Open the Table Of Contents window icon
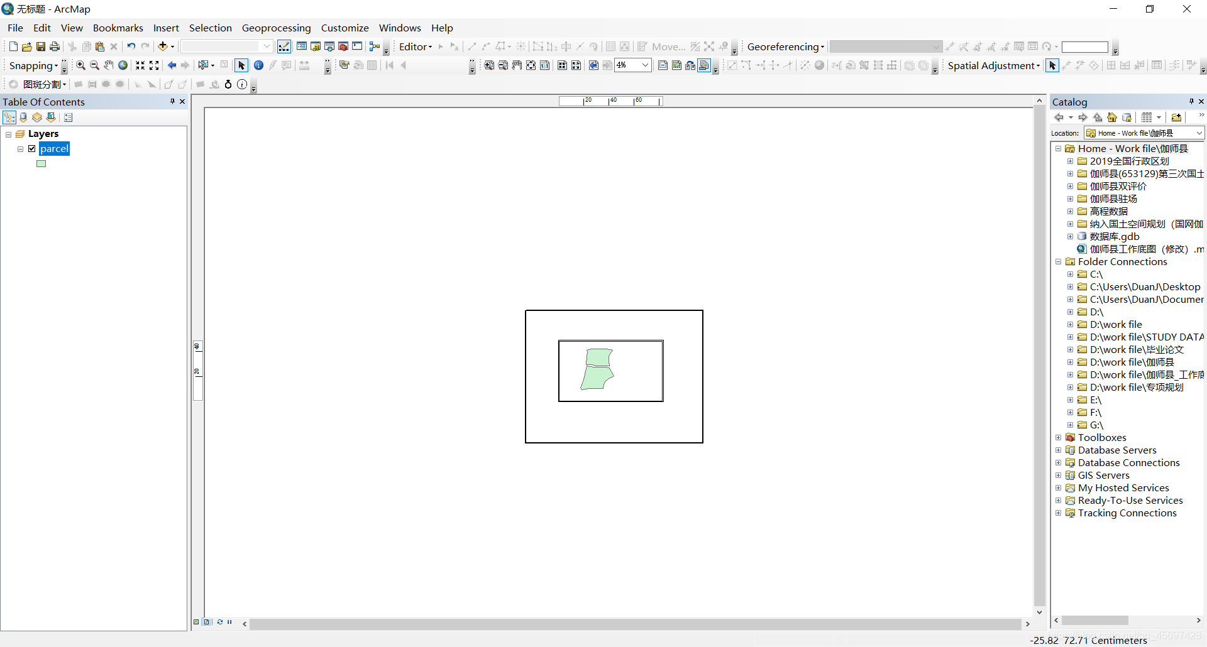Screen dimensions: 1207x647 click(x=302, y=46)
